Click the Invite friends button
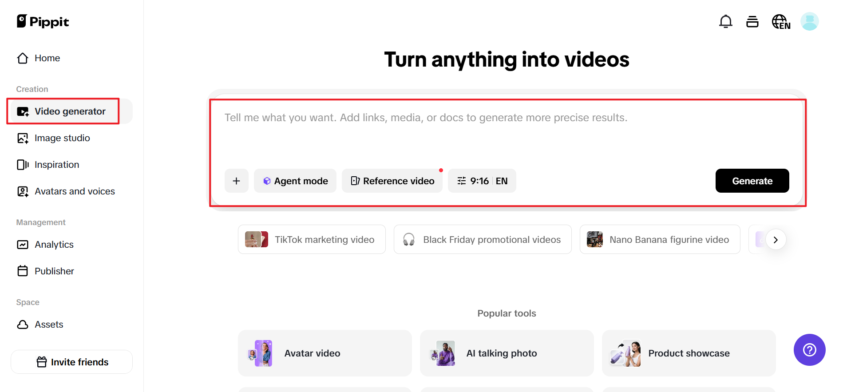This screenshot has height=392, width=847. (x=71, y=362)
